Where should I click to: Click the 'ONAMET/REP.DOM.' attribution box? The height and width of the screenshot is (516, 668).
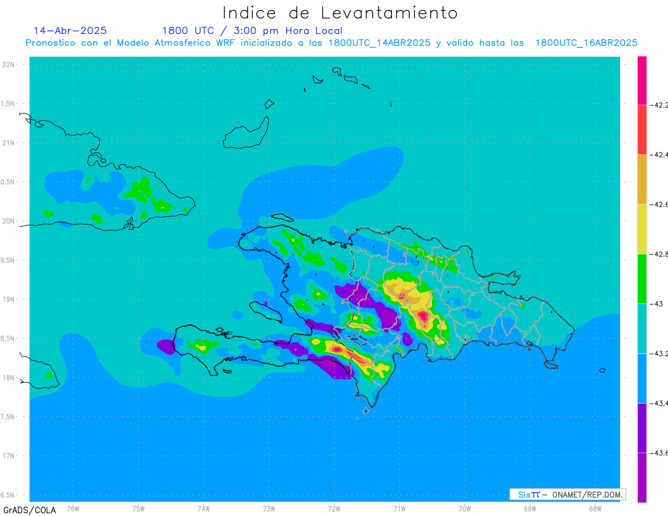(567, 494)
